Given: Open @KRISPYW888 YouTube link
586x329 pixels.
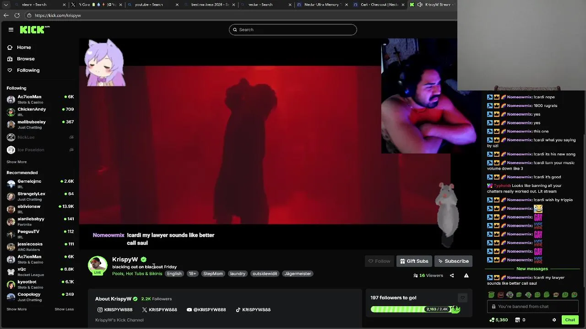Looking at the screenshot, I should (206, 310).
